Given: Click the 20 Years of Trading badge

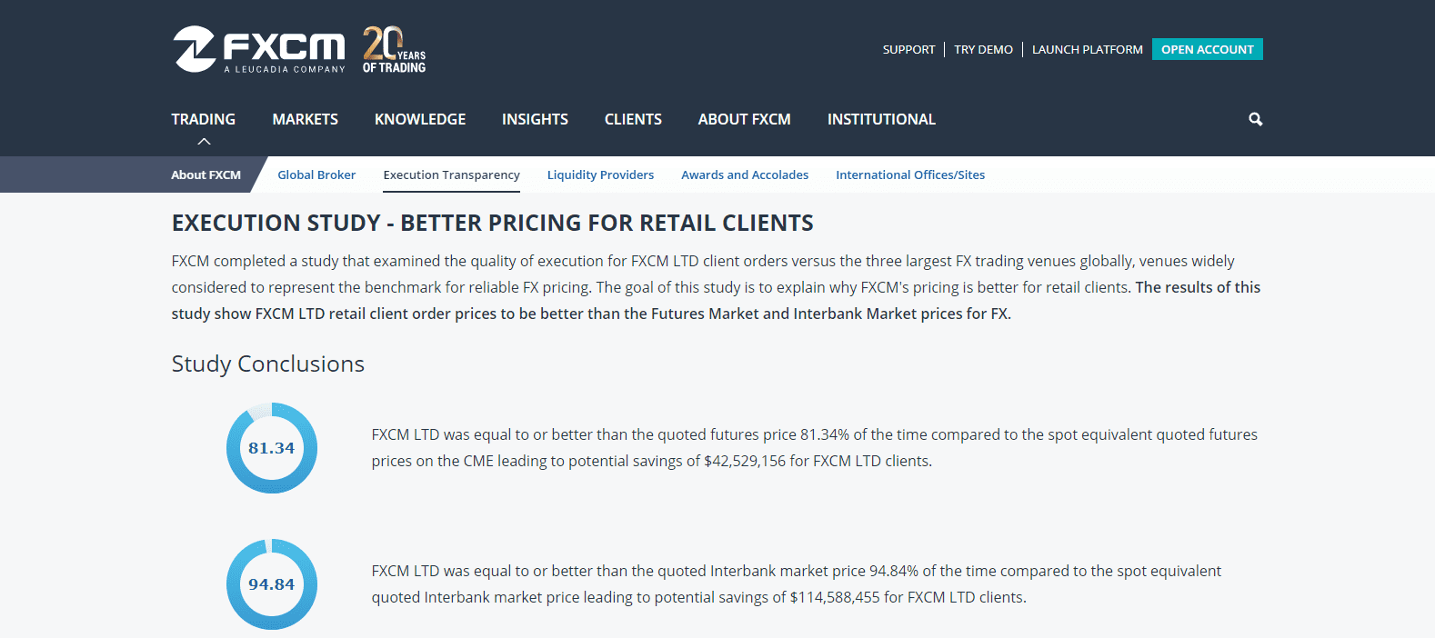Looking at the screenshot, I should [x=394, y=50].
